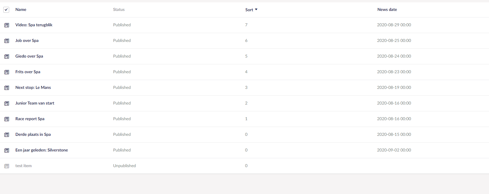Open the unpublished test item entry

[23, 166]
